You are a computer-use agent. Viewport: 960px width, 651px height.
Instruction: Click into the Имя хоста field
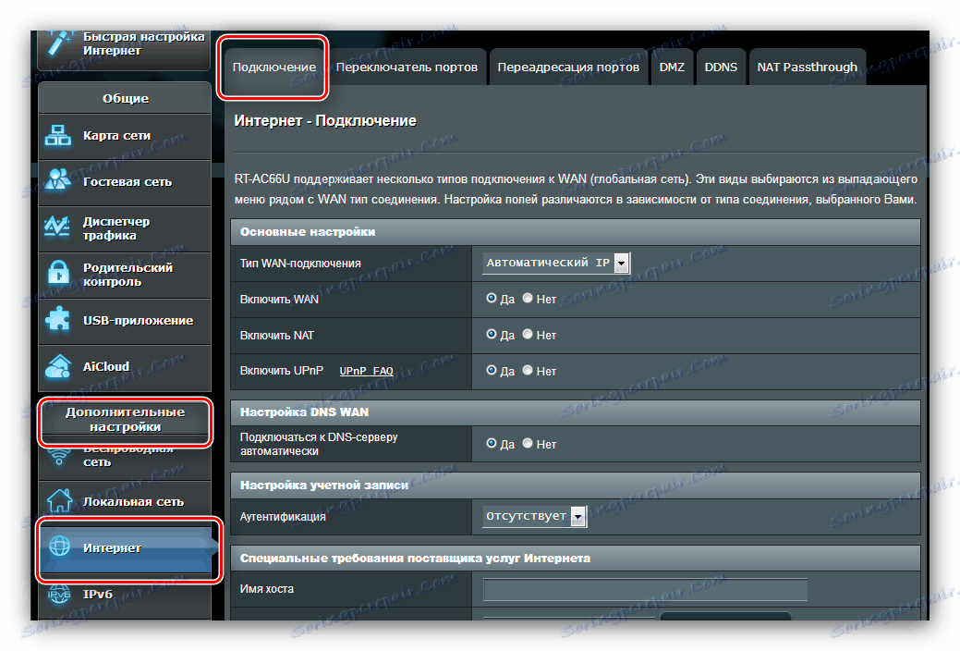coord(645,590)
